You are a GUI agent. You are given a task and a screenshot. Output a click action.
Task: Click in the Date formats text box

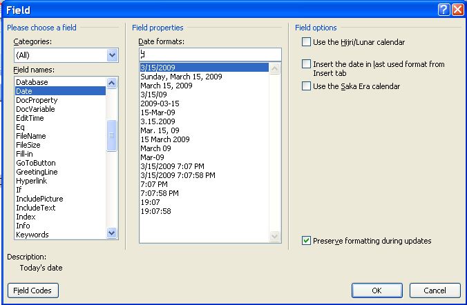click(209, 54)
